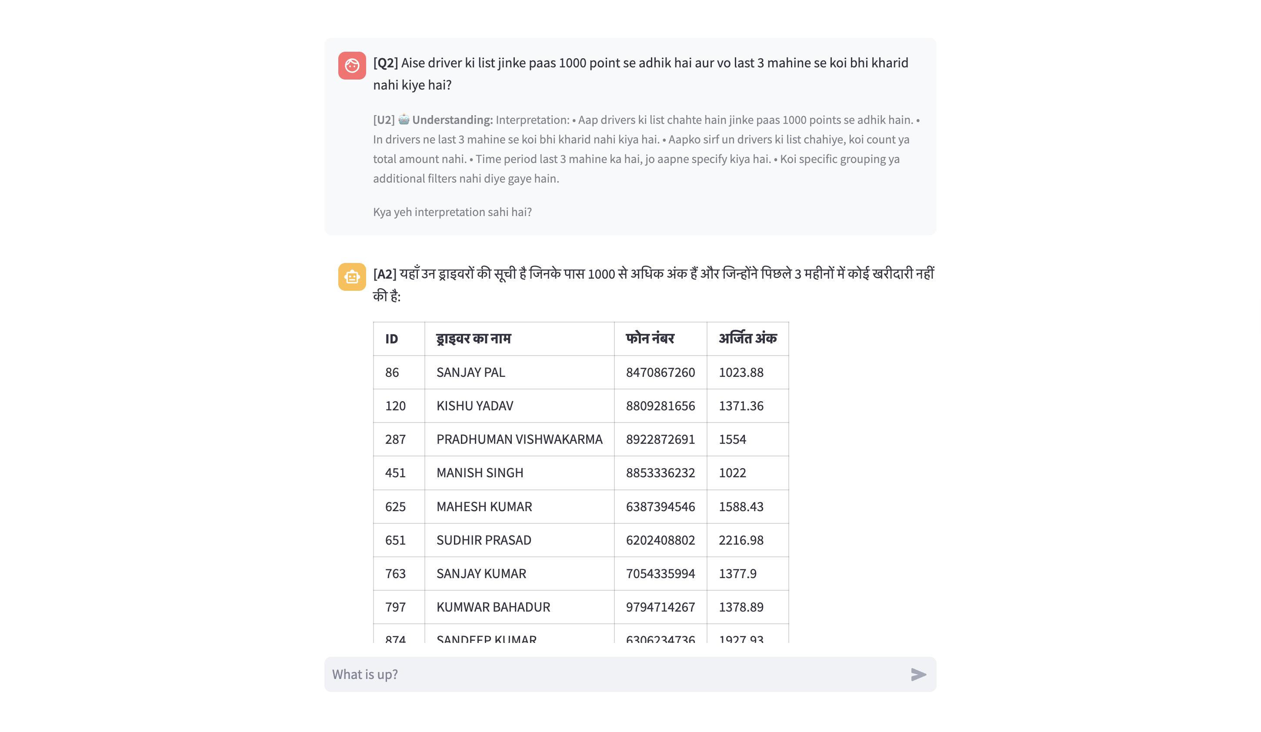
Task: Select the phone number column header
Action: click(x=651, y=339)
